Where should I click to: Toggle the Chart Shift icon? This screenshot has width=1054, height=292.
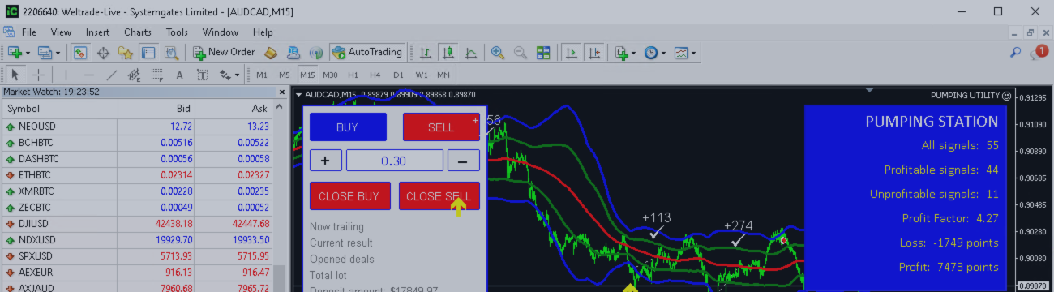click(x=594, y=52)
